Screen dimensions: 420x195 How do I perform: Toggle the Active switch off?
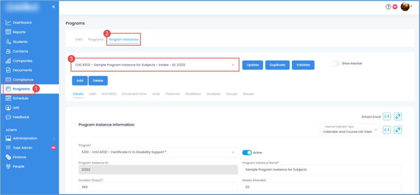coord(246,153)
